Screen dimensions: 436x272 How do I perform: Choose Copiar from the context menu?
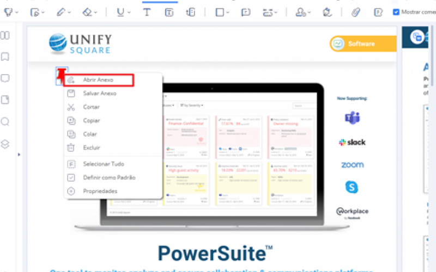click(113, 121)
